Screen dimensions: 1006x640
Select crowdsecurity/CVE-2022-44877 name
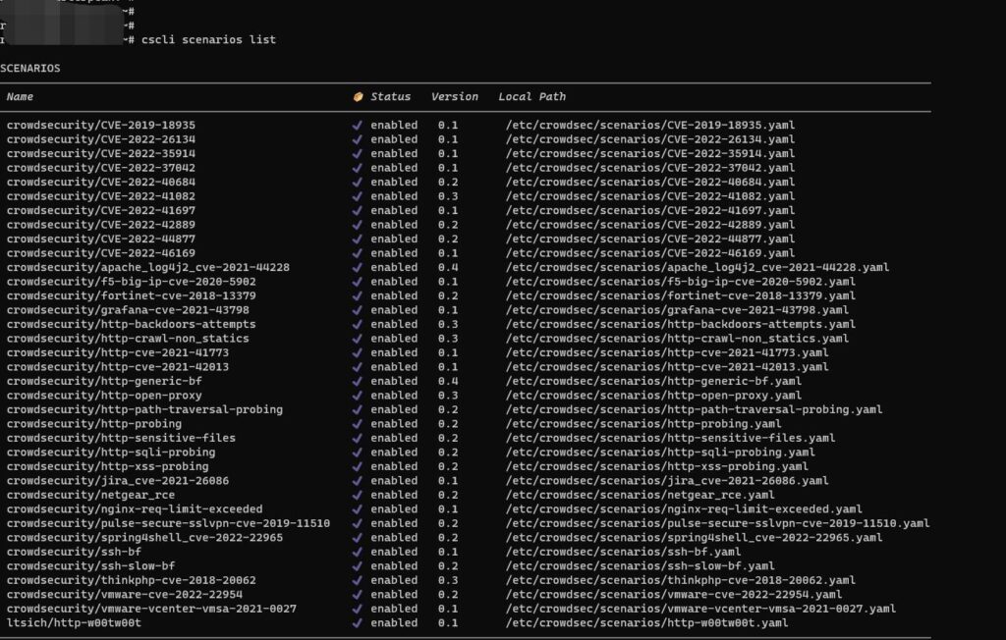coord(101,239)
